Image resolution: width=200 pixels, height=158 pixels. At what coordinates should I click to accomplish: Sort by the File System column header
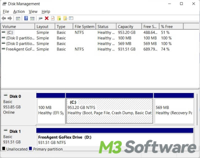tap(84, 26)
